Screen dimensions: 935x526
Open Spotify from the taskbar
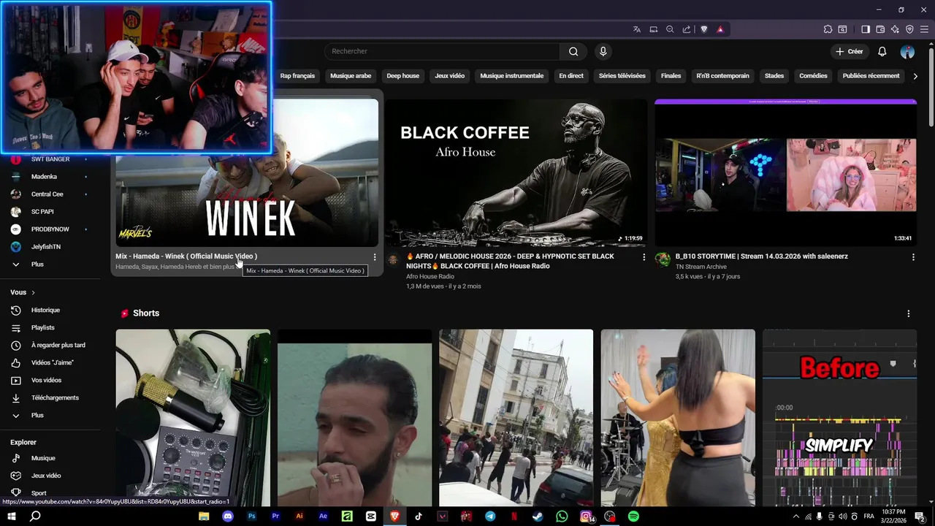[x=633, y=516]
